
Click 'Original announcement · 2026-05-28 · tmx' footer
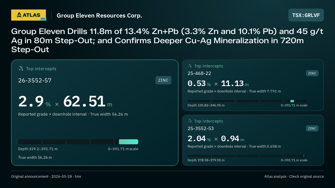tap(46, 176)
